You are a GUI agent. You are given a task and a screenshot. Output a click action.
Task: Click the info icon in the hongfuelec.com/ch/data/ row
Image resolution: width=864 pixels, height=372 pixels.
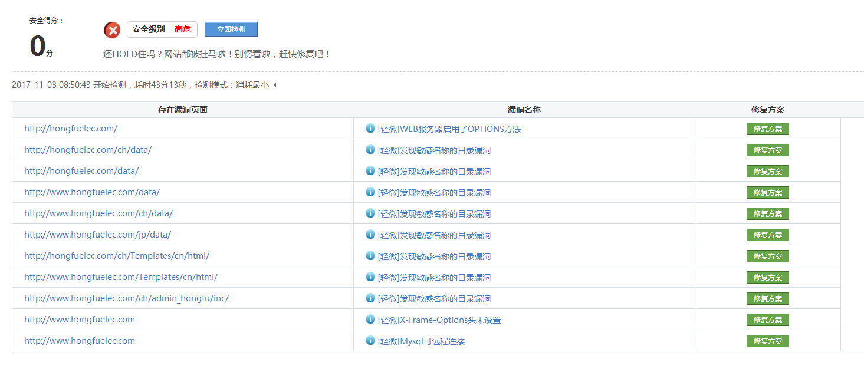(370, 150)
